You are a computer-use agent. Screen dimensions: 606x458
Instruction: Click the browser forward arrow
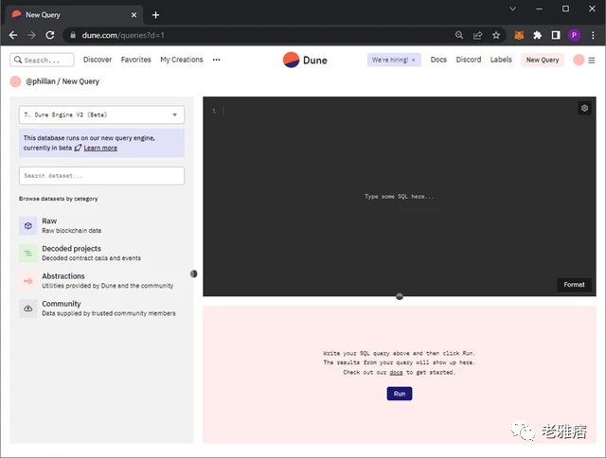click(x=31, y=35)
